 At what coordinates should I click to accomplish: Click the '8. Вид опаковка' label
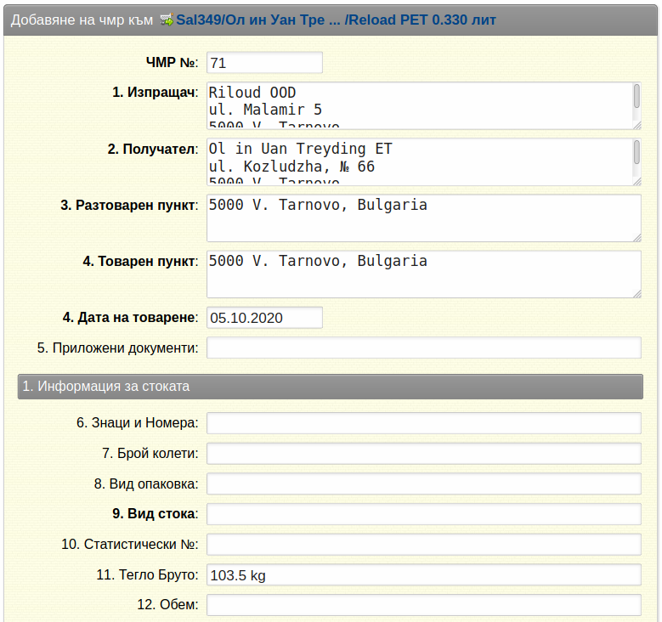click(146, 483)
